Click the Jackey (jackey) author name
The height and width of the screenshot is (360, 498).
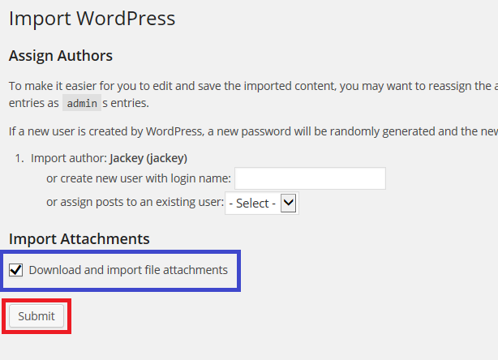pos(148,158)
